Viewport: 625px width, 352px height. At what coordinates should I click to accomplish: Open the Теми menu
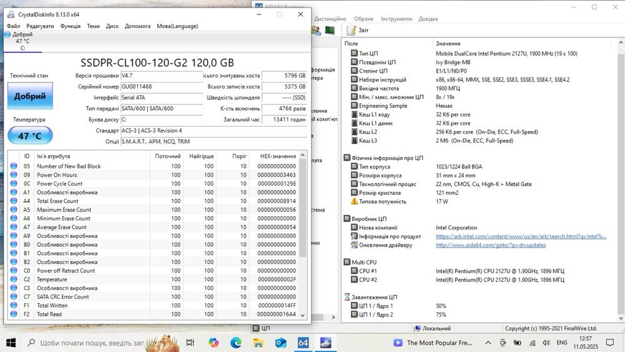point(93,26)
